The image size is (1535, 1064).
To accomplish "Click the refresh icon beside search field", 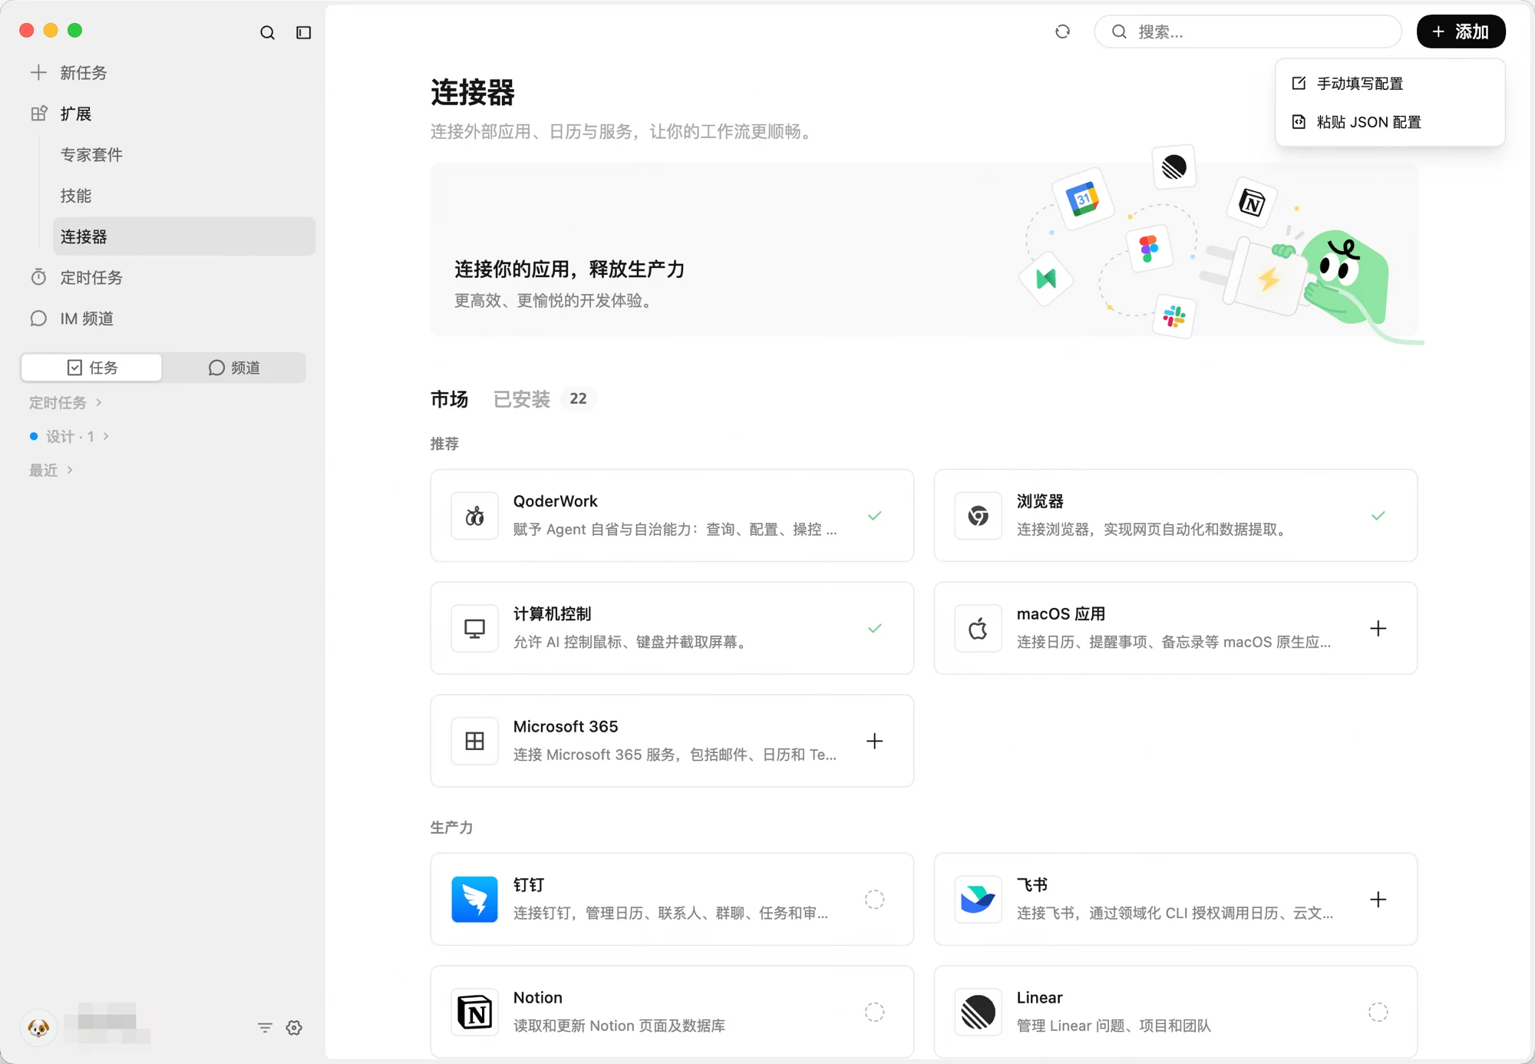I will pos(1062,31).
